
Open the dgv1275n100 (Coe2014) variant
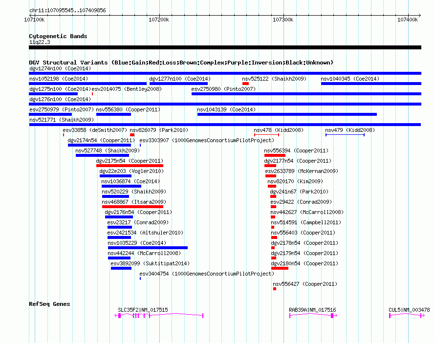click(x=60, y=89)
